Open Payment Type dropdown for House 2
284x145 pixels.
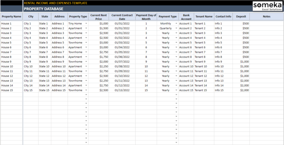pyautogui.click(x=176, y=28)
